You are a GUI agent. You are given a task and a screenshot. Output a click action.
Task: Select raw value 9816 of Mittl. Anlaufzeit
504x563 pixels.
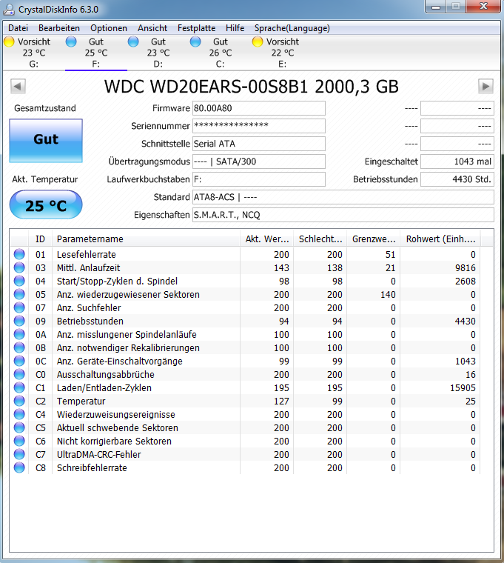(466, 268)
